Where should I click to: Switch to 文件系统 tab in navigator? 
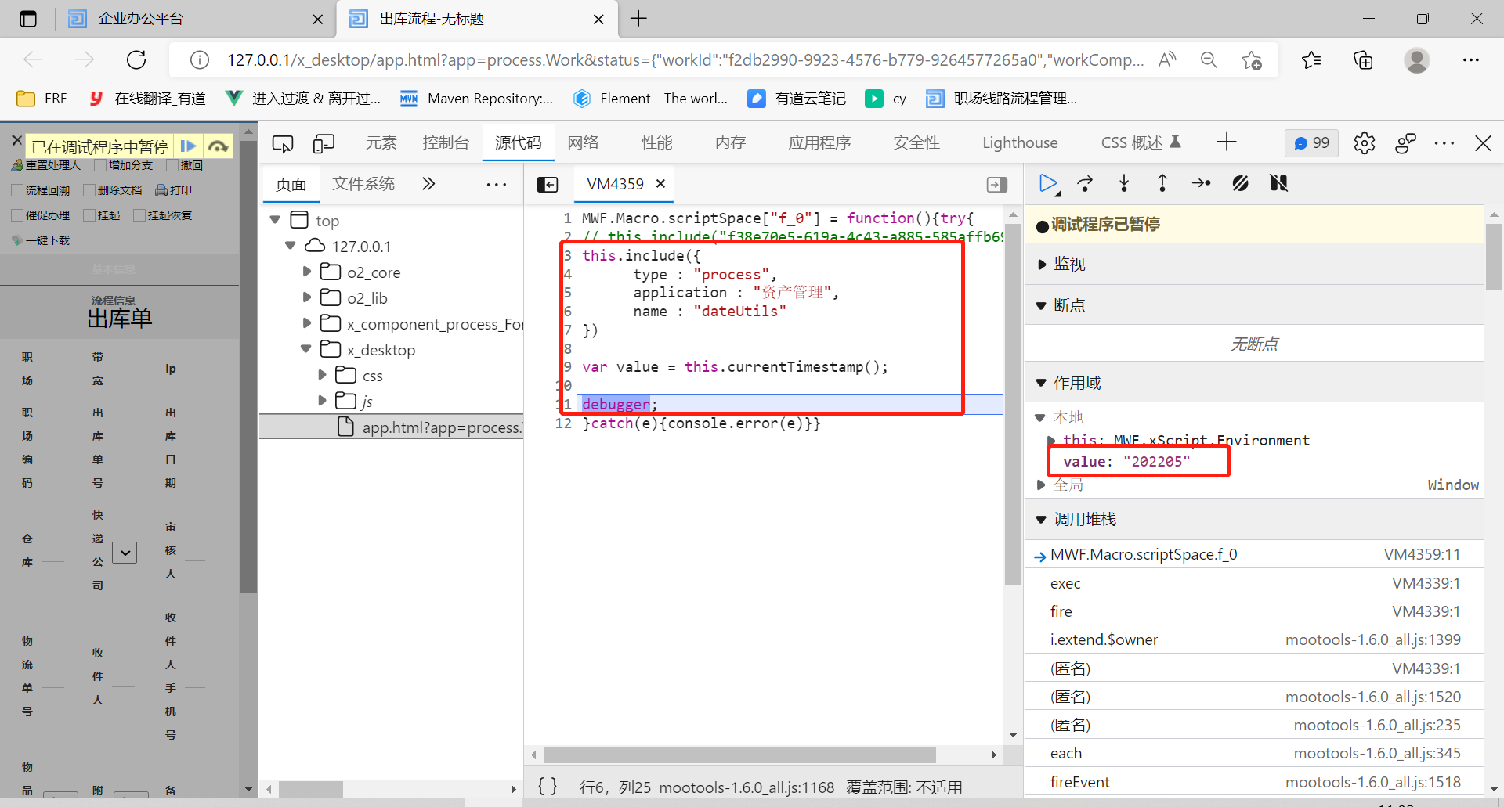tap(363, 184)
